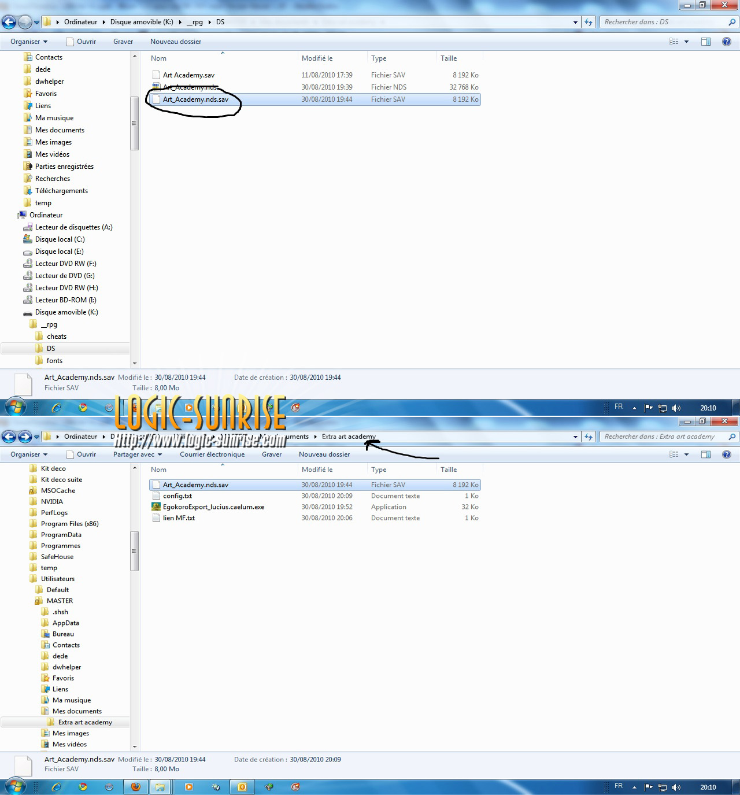Expand the breadcrumb arrow after Disque amovible (K:)

[x=180, y=22]
